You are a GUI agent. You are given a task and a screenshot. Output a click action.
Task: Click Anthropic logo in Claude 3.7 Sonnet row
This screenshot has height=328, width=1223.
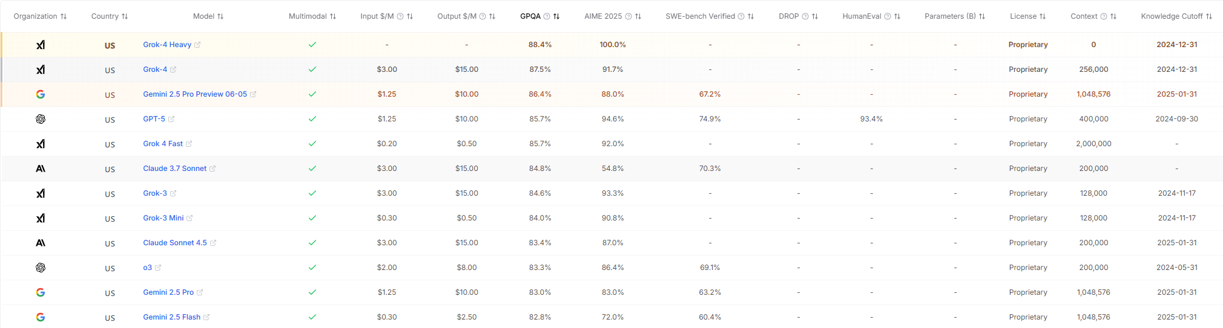[41, 169]
